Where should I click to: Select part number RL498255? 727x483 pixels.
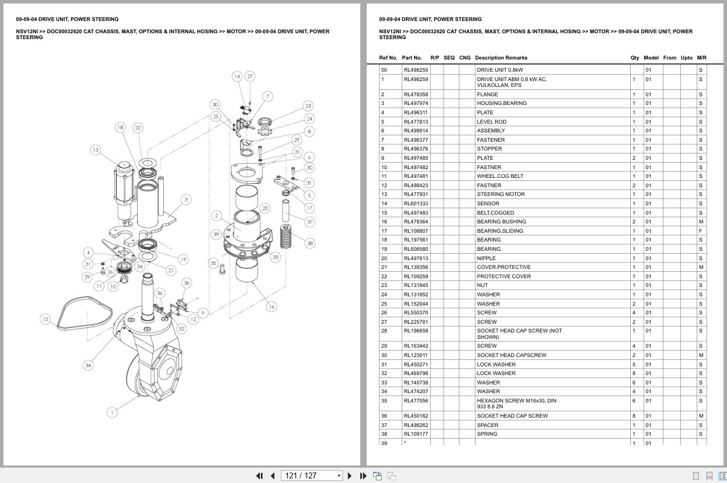416,70
